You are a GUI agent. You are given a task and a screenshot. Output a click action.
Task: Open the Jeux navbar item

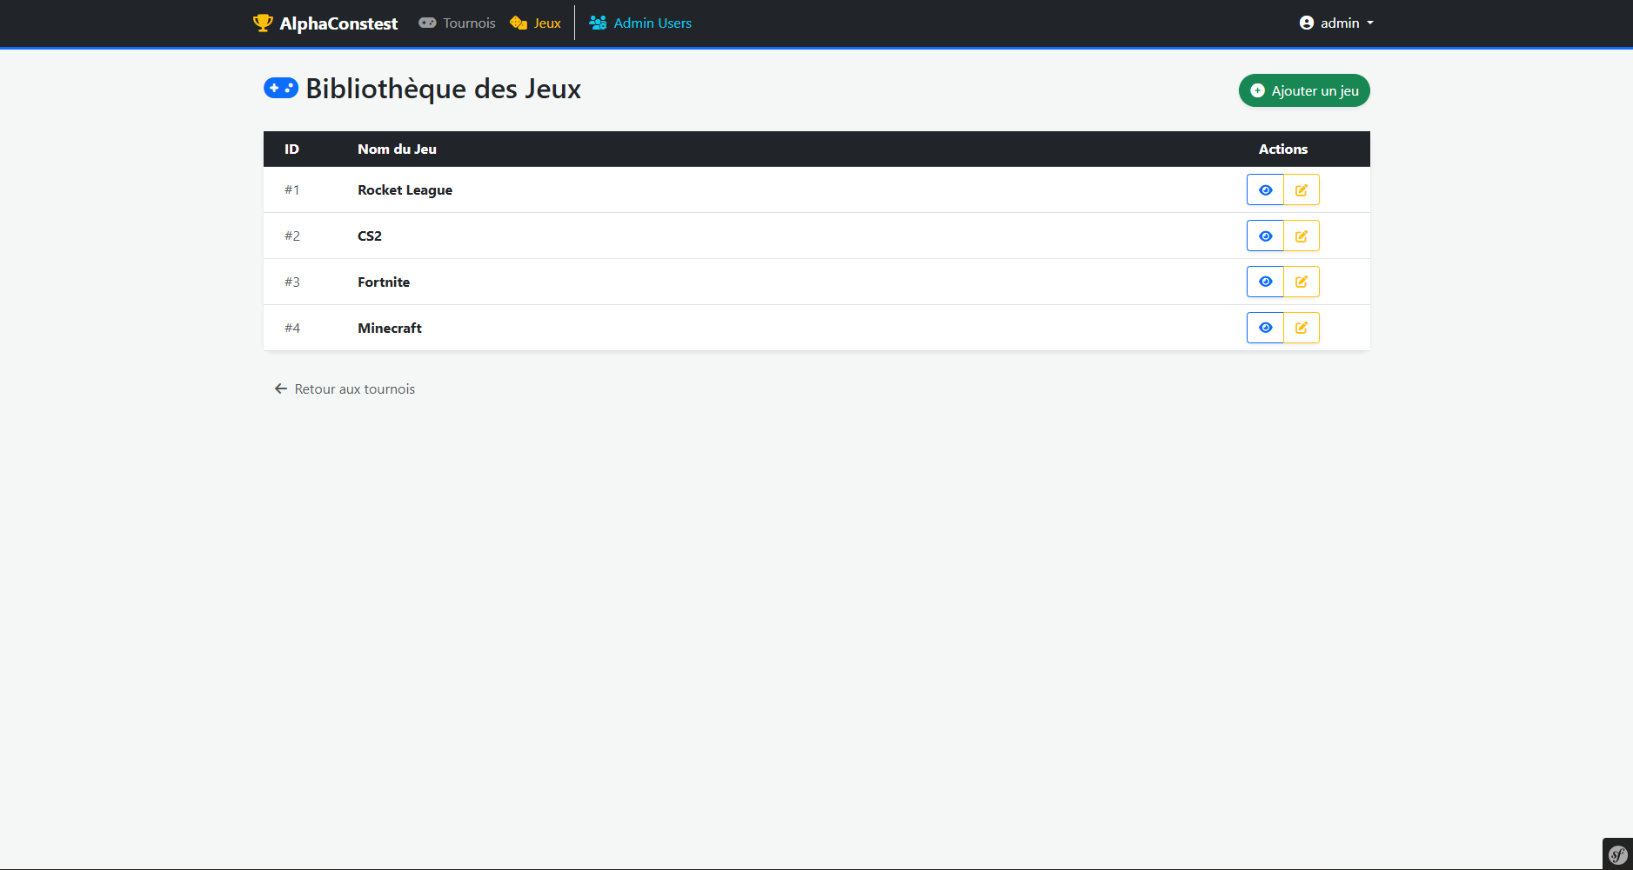pyautogui.click(x=535, y=23)
